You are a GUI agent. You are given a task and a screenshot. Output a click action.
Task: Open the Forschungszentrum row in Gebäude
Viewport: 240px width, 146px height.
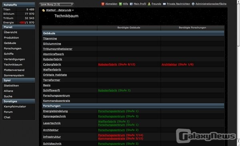pos(56,95)
